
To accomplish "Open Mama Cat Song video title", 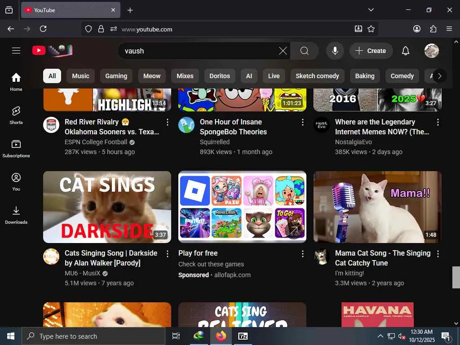I will coord(383,258).
